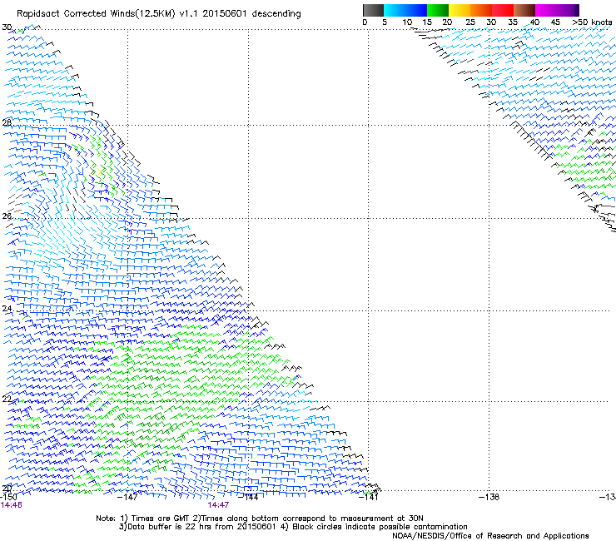
Task: Click the gray 0-5 knots color swatch
Action: pyautogui.click(x=373, y=10)
